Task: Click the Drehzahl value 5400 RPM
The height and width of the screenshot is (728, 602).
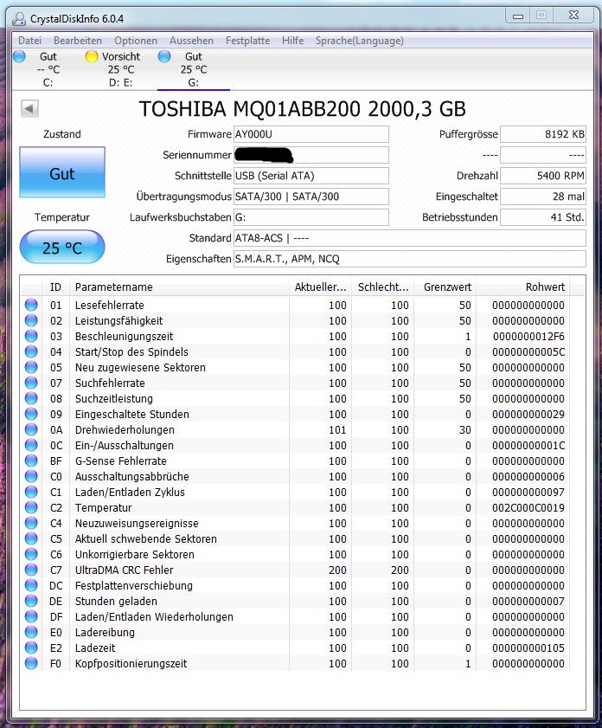Action: point(542,176)
